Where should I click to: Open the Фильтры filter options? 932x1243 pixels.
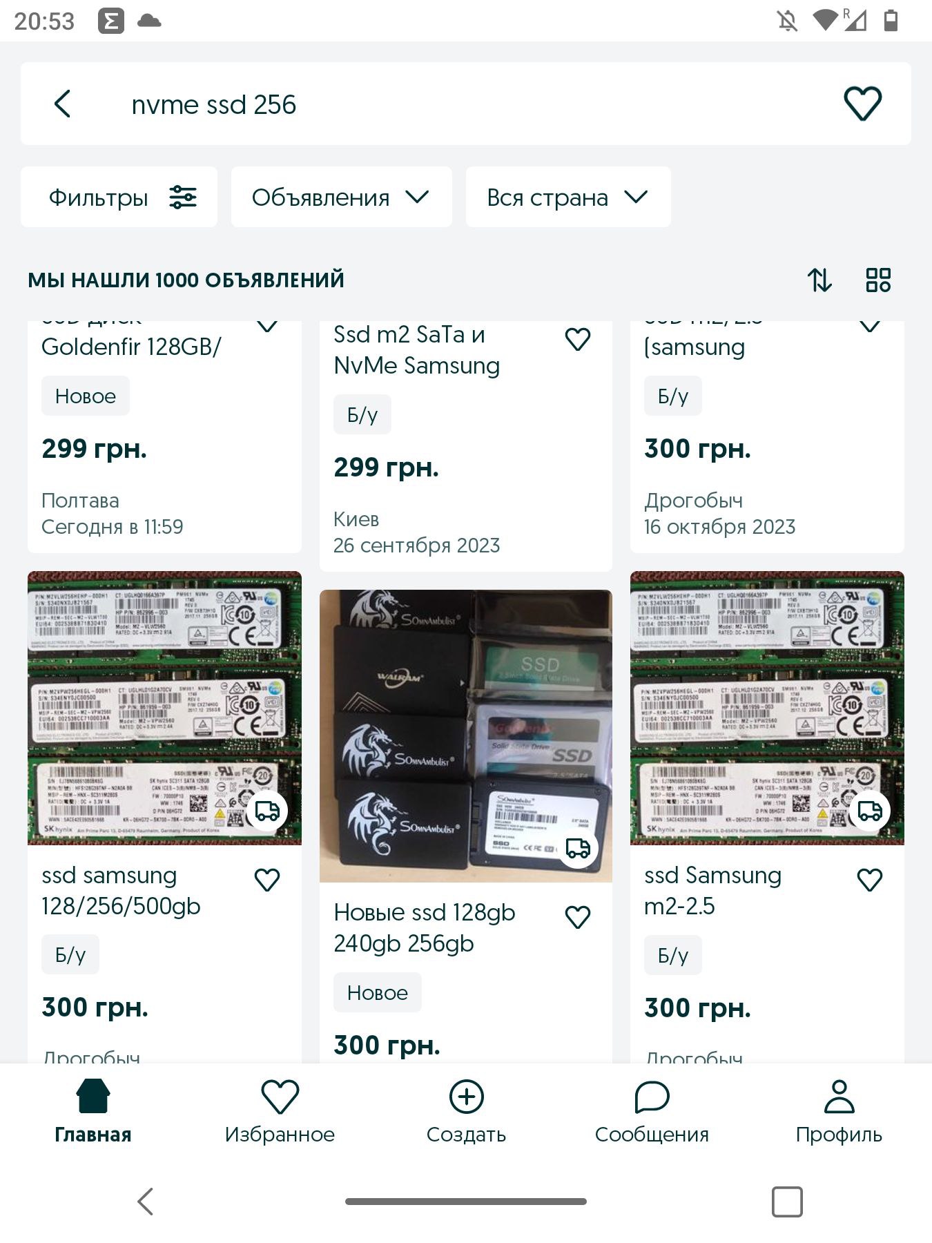point(119,197)
